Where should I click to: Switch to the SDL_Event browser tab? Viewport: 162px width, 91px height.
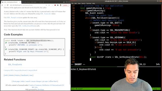coord(30,2)
